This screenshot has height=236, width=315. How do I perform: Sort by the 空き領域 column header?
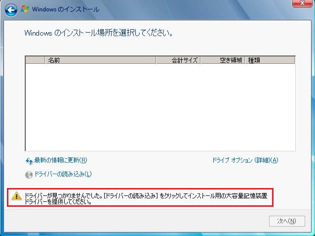223,60
